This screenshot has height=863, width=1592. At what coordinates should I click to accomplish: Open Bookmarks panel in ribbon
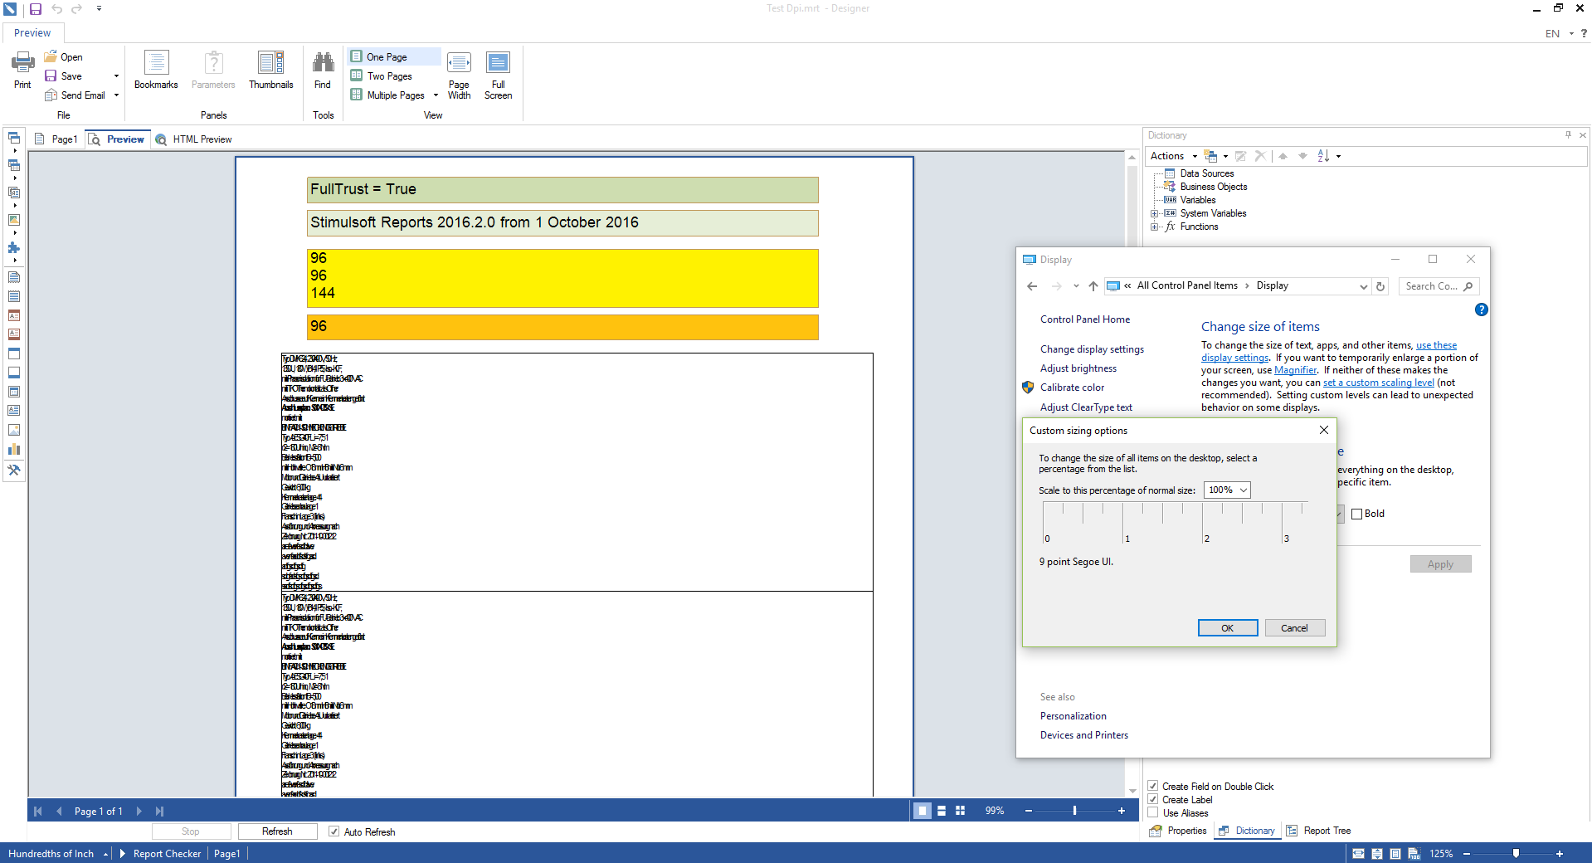click(156, 70)
